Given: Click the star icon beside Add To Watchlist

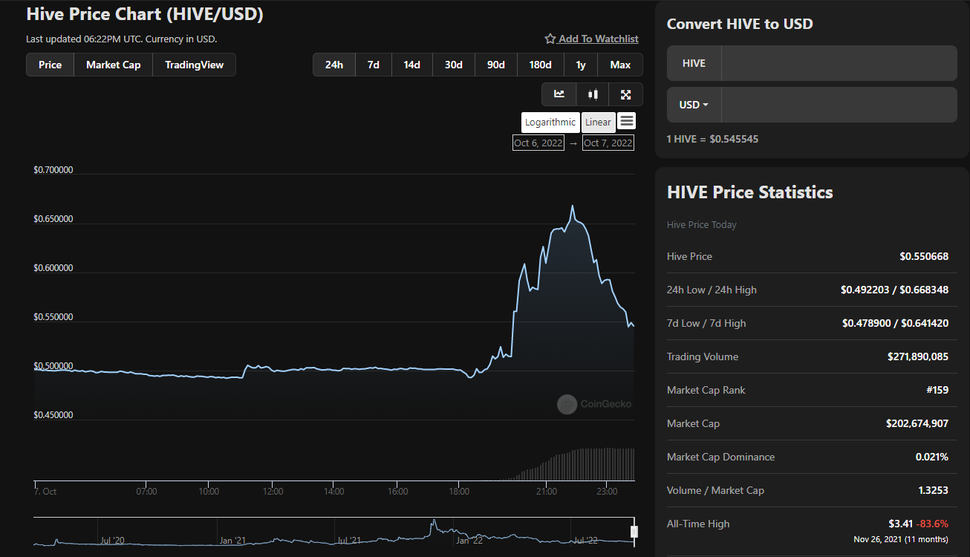Looking at the screenshot, I should click(550, 39).
